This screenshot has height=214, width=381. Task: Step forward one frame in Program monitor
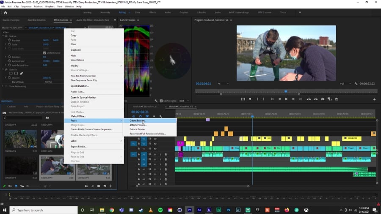pyautogui.click(x=293, y=99)
